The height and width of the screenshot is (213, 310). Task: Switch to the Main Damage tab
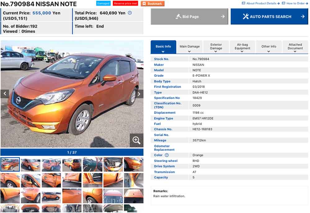pyautogui.click(x=190, y=47)
